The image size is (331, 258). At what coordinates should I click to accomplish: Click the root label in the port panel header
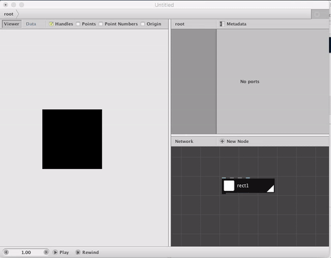tap(179, 24)
